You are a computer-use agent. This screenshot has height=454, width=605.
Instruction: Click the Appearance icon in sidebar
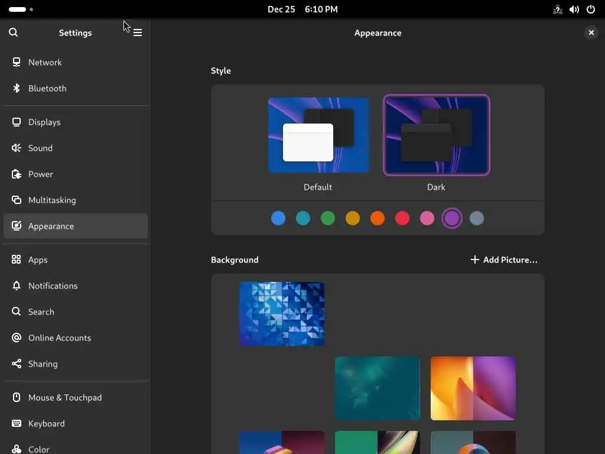click(x=16, y=226)
